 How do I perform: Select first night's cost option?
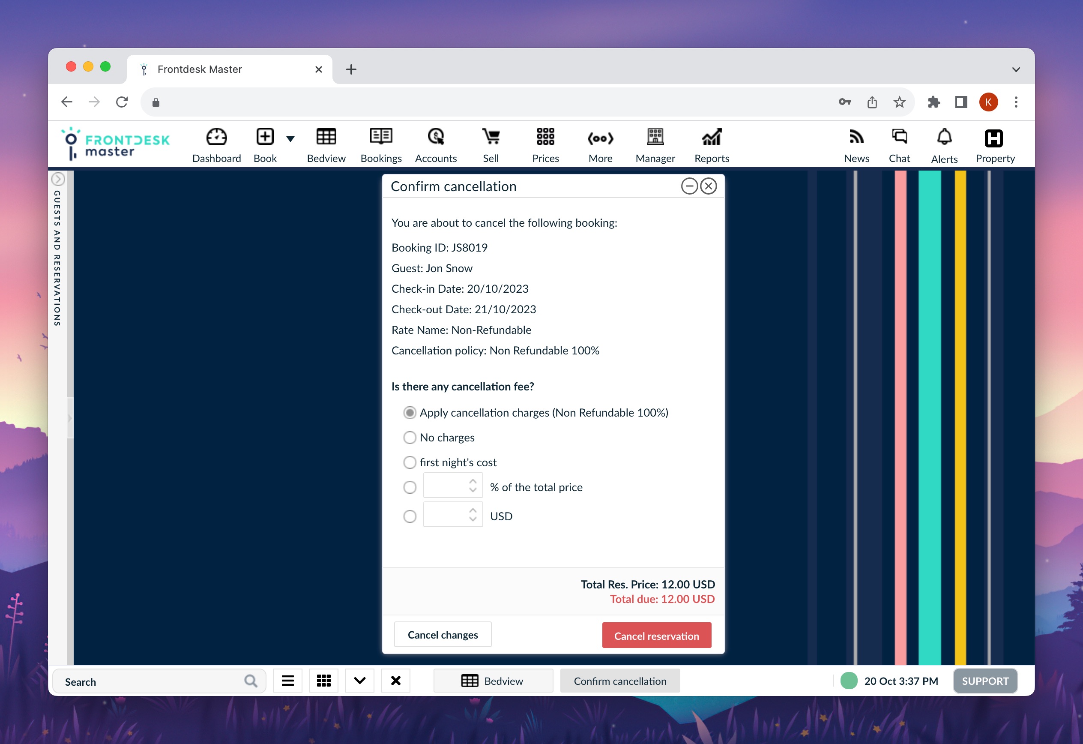(410, 462)
